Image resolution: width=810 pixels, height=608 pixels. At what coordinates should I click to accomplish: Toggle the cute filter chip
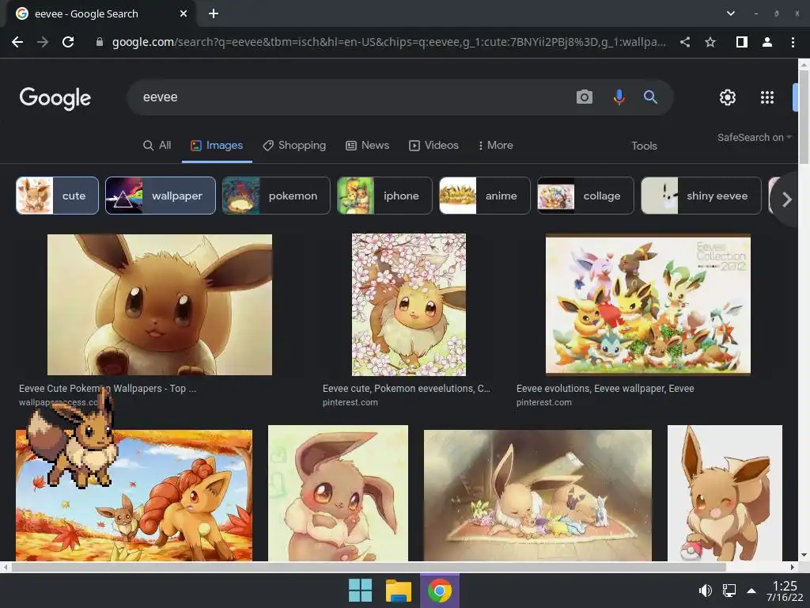point(57,196)
